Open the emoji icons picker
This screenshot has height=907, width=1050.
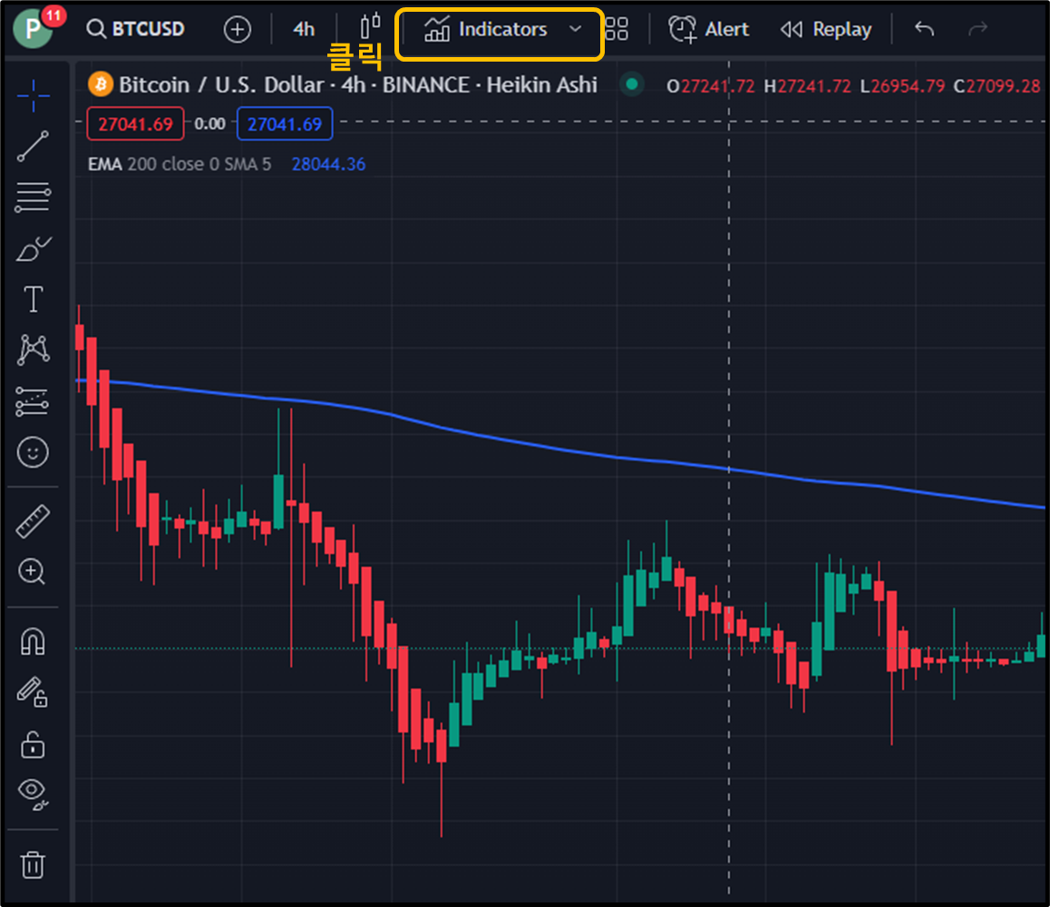pos(33,452)
